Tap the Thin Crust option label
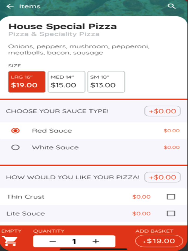 pos(26,197)
